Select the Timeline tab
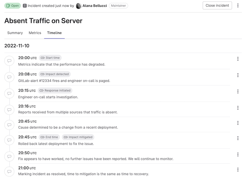The width and height of the screenshot is (243, 179). pyautogui.click(x=55, y=33)
